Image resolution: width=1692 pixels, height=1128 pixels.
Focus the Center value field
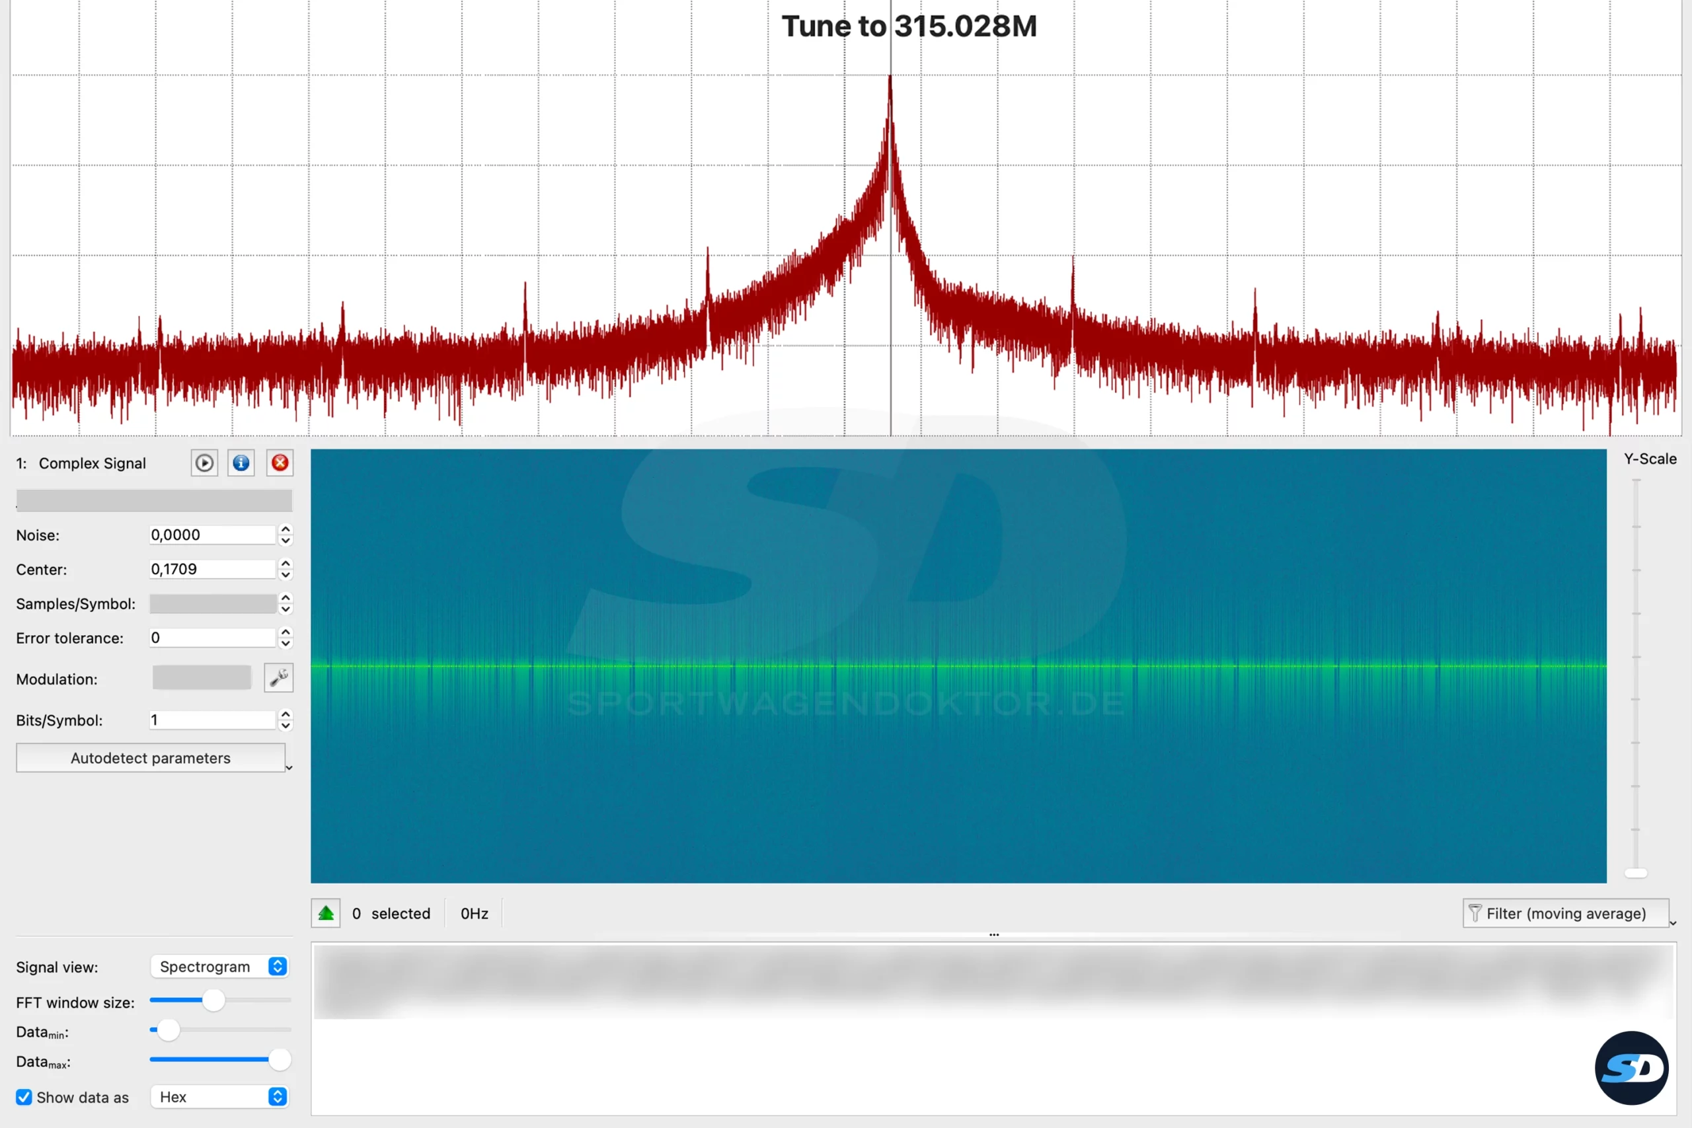(212, 569)
